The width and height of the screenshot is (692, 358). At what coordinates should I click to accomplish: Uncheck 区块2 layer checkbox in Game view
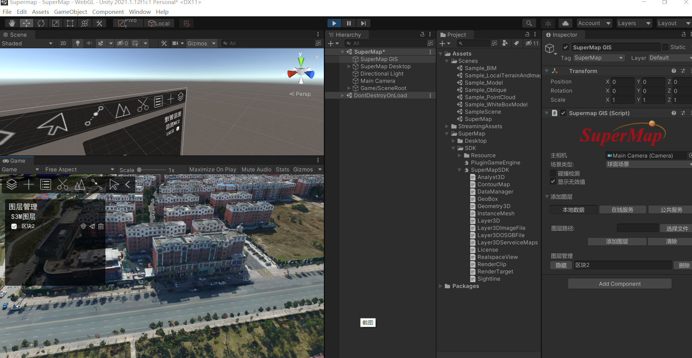tap(14, 226)
